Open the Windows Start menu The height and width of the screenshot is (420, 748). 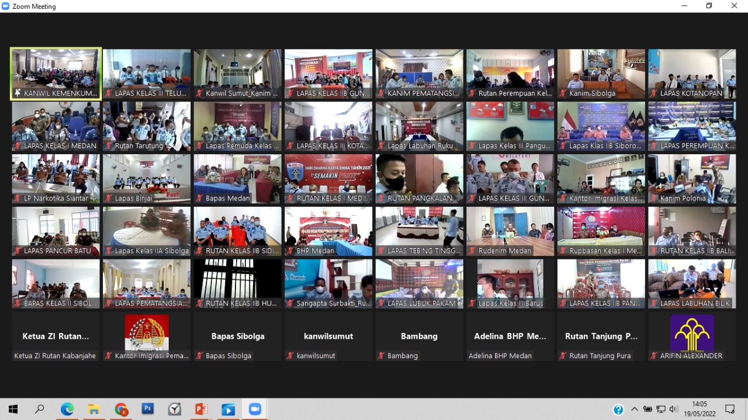click(x=13, y=409)
